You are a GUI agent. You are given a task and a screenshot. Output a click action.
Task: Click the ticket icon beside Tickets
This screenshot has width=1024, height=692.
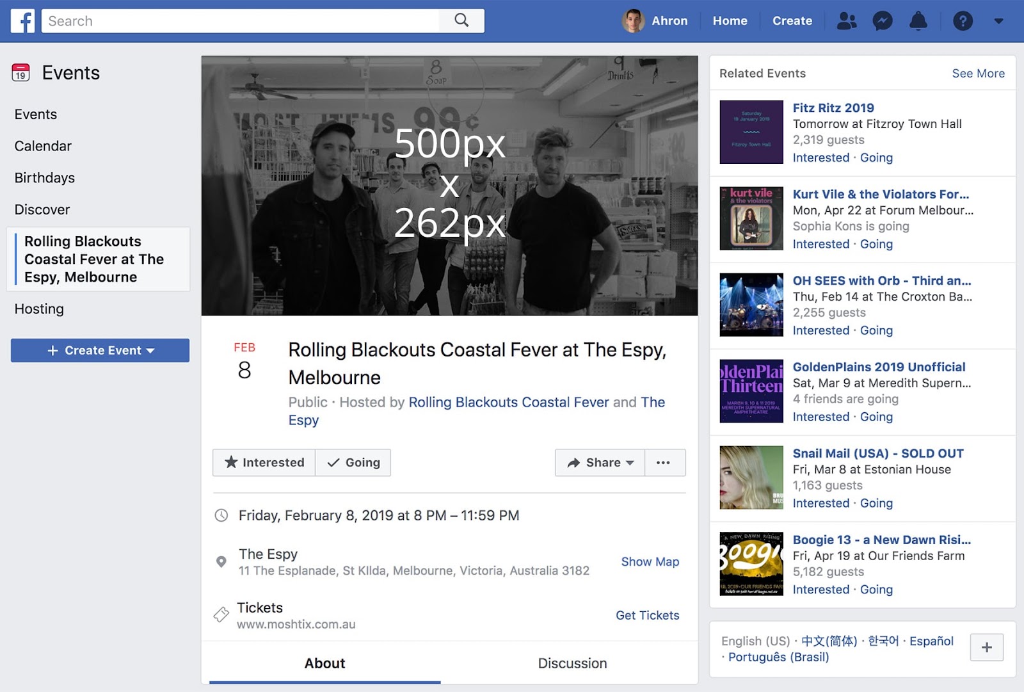pos(221,615)
